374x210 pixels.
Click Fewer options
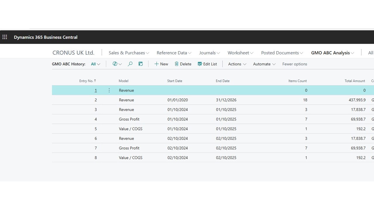295,64
